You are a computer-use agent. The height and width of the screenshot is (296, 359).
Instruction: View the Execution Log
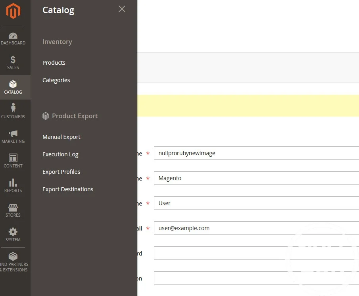[x=60, y=154]
